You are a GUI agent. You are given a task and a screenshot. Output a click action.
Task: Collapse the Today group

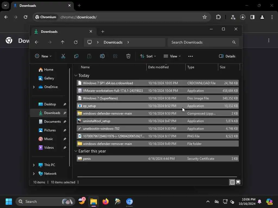(76, 76)
